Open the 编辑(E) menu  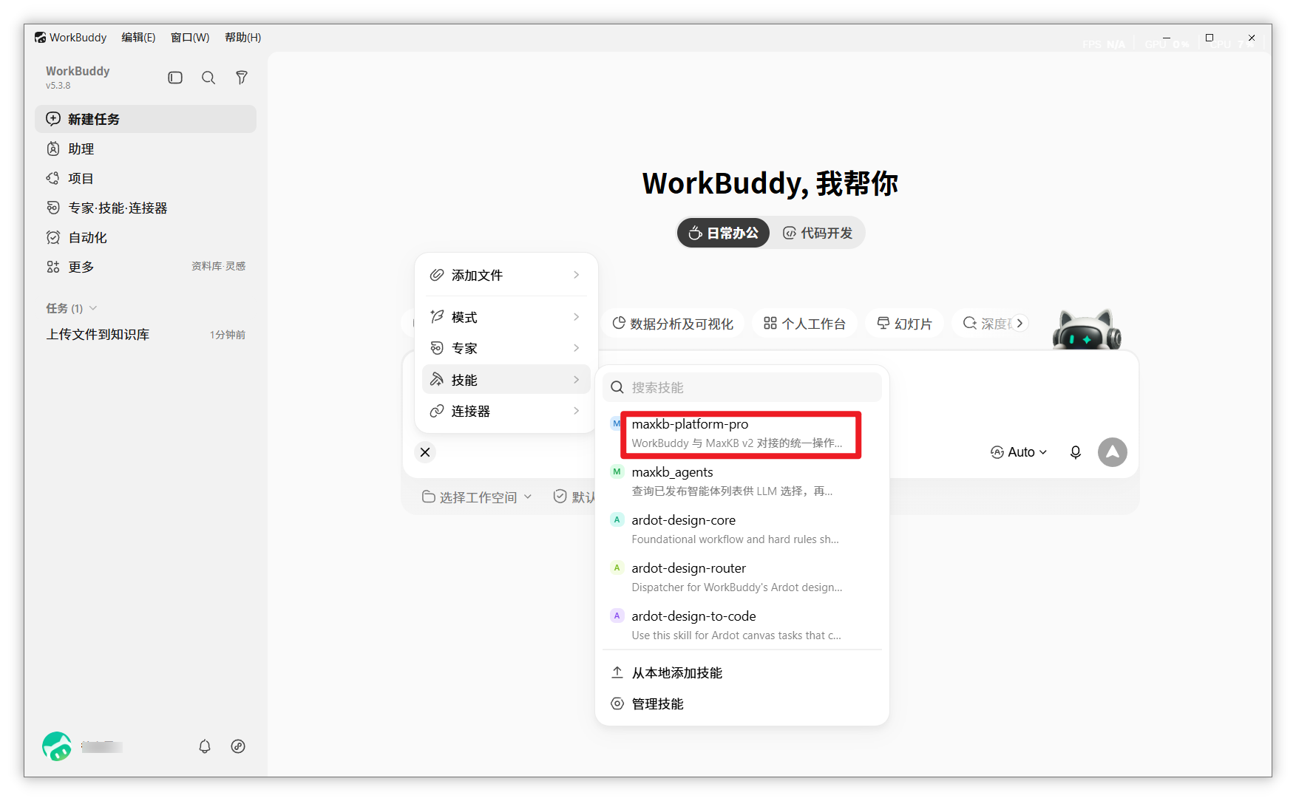(138, 38)
